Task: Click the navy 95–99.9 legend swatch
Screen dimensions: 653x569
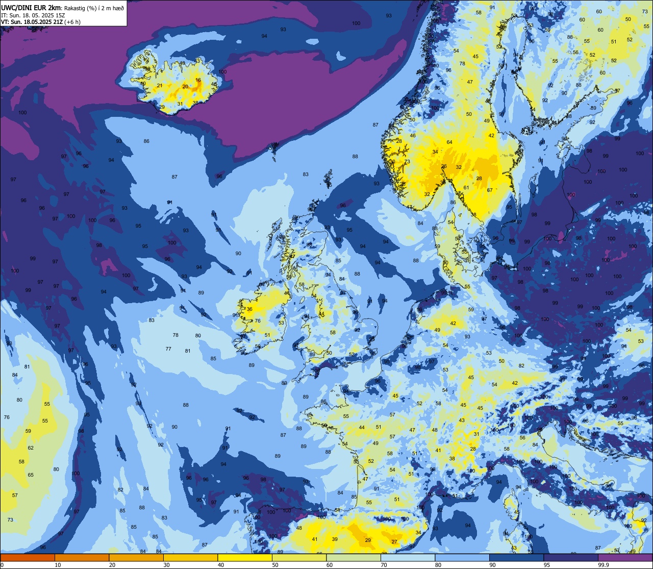Action: click(x=571, y=558)
